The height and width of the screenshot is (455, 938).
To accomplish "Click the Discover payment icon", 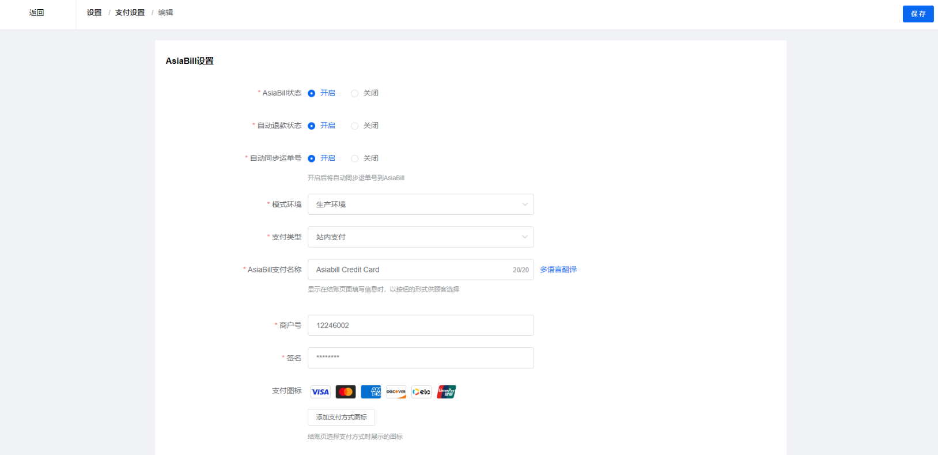I will tap(396, 392).
